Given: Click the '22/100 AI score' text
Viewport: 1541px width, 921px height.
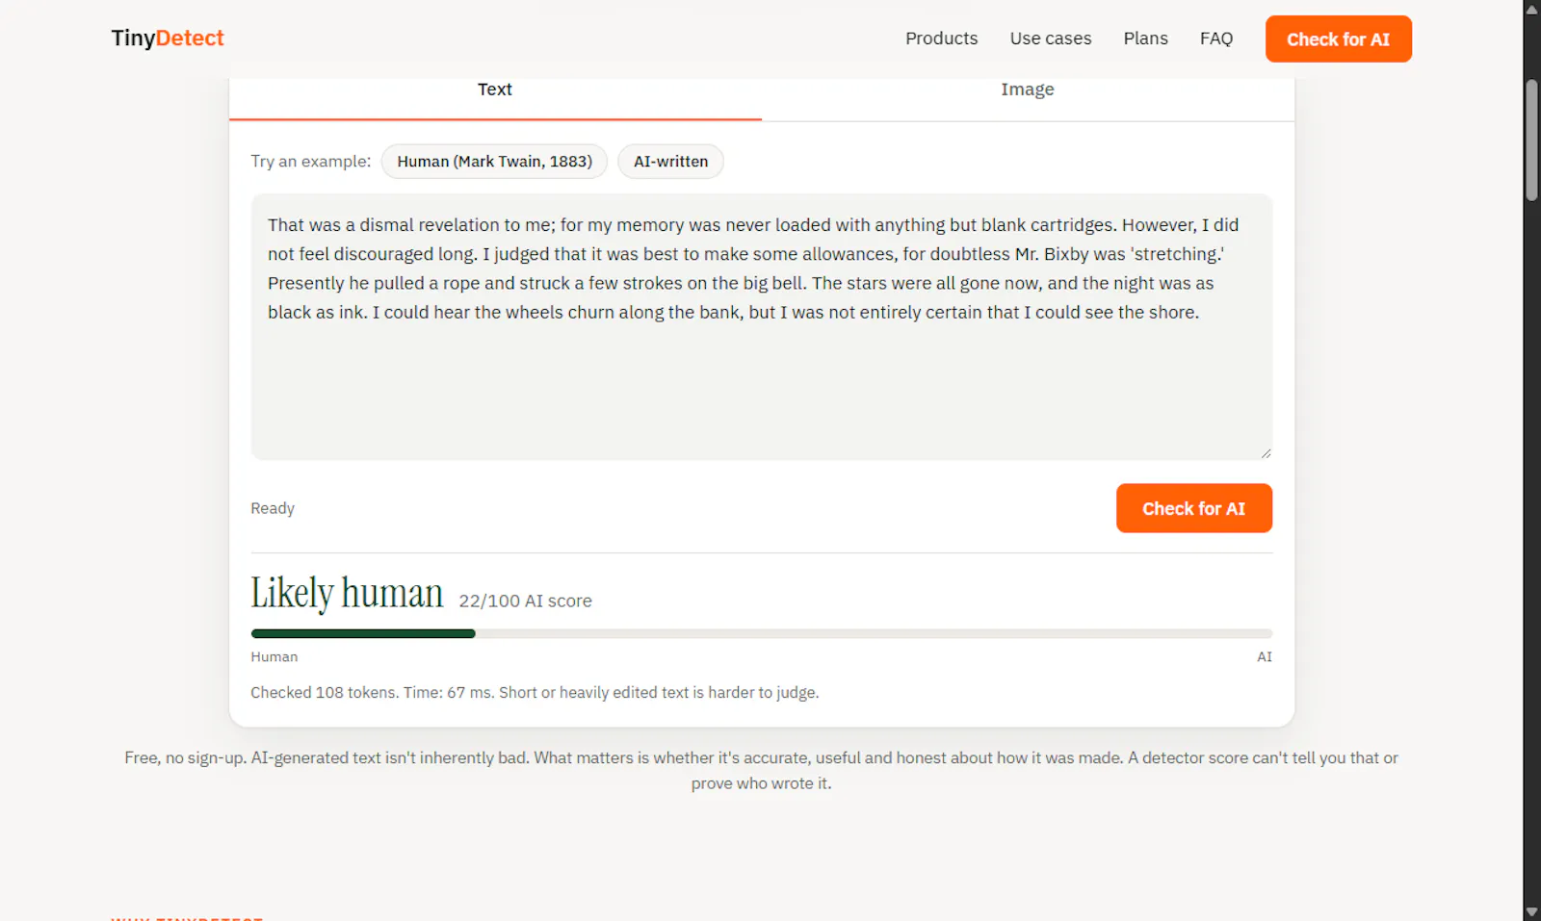Looking at the screenshot, I should tap(525, 601).
